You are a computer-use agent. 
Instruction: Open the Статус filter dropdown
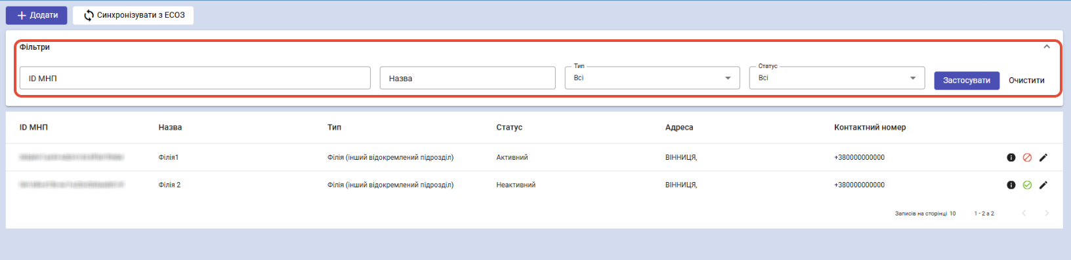coord(837,78)
